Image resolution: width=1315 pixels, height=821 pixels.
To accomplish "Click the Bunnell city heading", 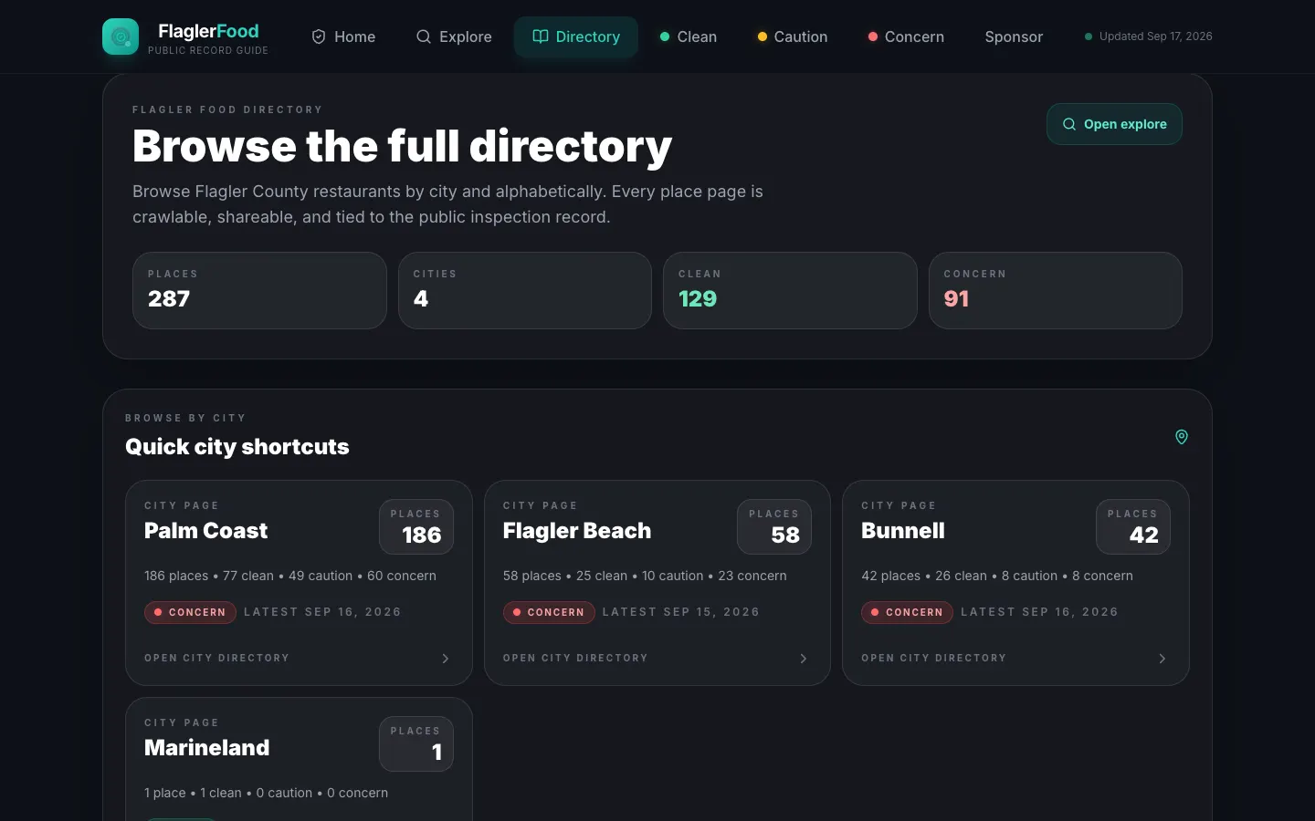I will click(x=903, y=531).
